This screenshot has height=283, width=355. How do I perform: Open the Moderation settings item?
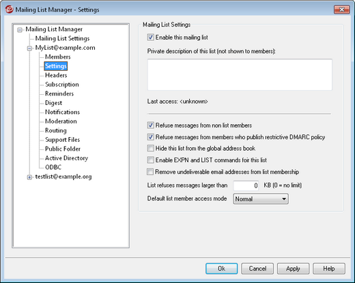[x=61, y=121]
